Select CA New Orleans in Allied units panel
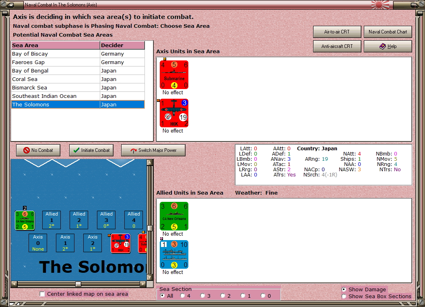The width and height of the screenshot is (425, 307). (174, 216)
